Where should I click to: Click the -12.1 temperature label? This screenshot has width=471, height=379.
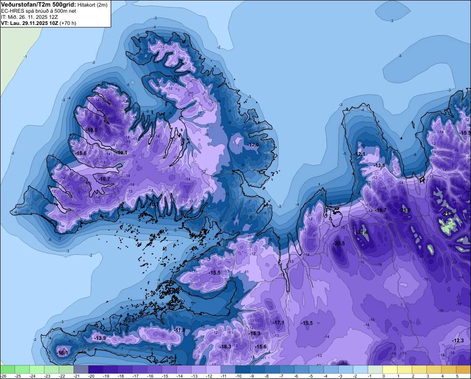tap(359, 154)
